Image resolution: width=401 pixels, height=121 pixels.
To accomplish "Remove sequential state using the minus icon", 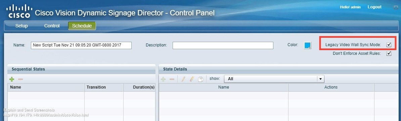I will click(20, 79).
